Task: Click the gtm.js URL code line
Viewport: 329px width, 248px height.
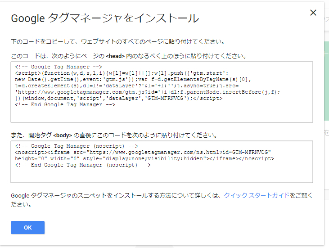Action: (148, 92)
